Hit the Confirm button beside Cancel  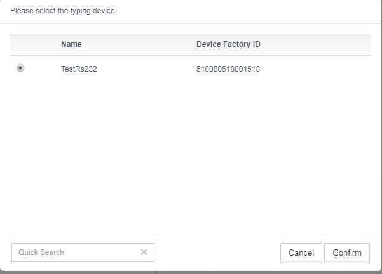click(347, 253)
